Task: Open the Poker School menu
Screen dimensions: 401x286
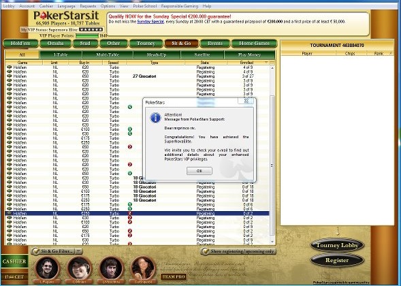Action: coord(145,6)
